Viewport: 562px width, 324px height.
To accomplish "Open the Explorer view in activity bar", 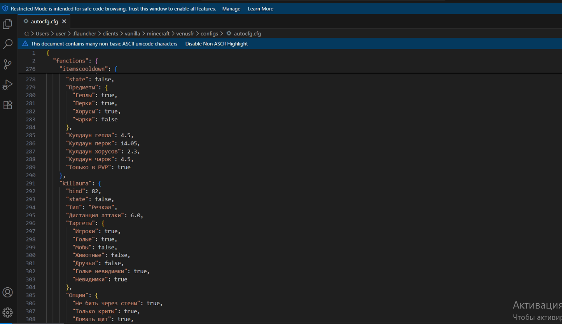I will [8, 24].
